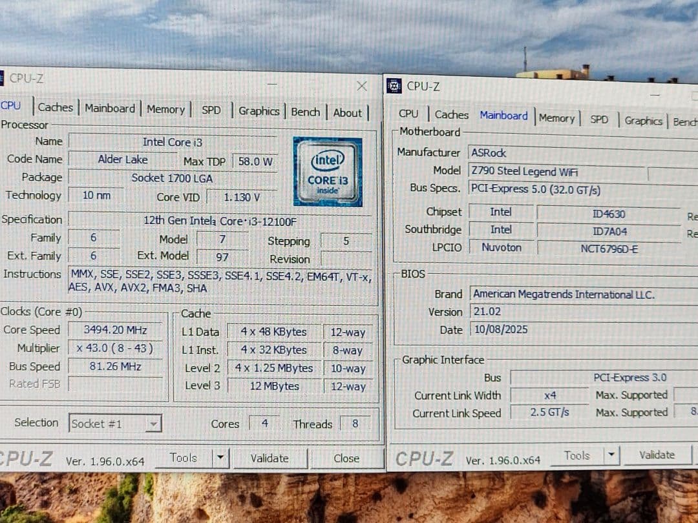
Task: Click the Close button on left CPU-Z
Action: point(346,458)
